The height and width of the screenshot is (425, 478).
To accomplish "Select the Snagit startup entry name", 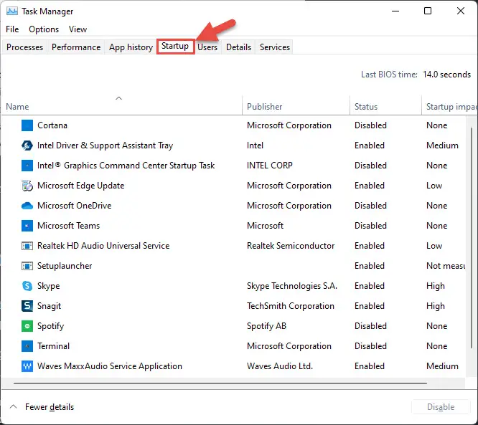I will coord(49,306).
